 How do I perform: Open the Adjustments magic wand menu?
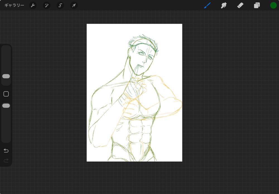click(46, 5)
